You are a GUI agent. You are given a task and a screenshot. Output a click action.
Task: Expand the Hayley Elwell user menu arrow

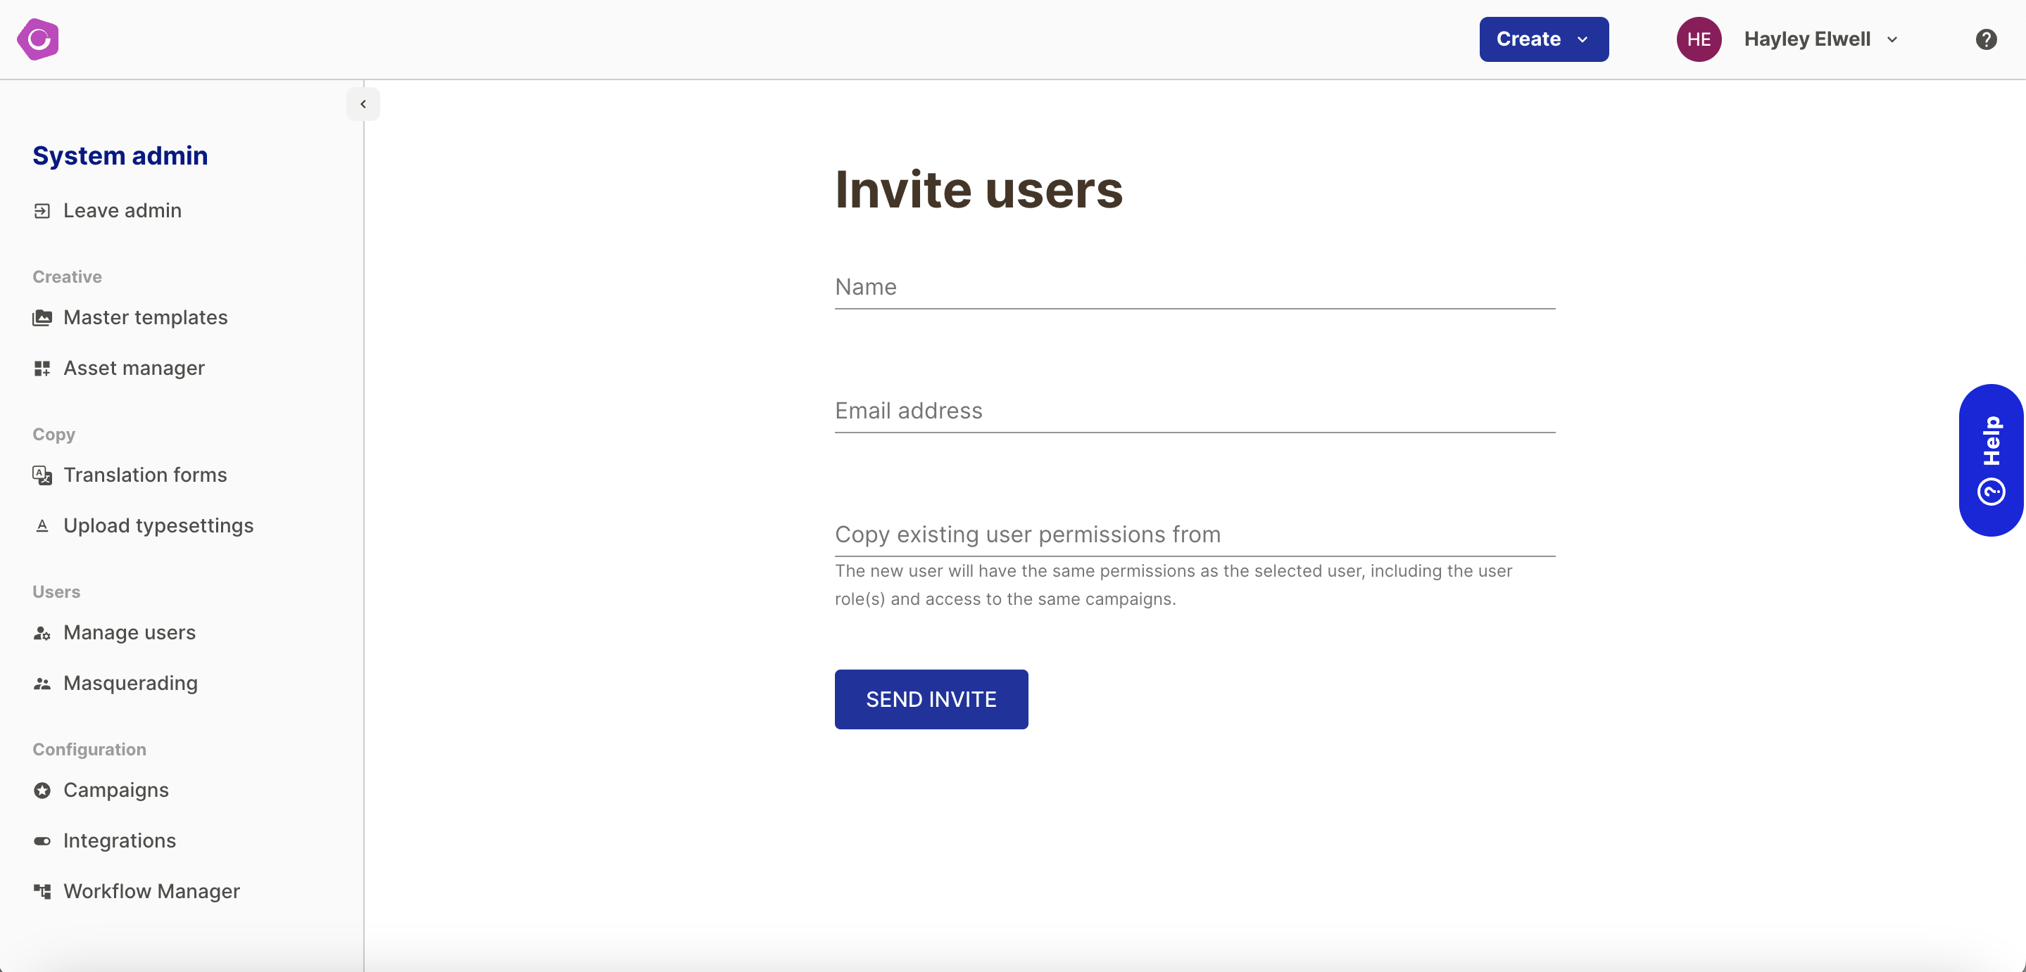[1892, 39]
